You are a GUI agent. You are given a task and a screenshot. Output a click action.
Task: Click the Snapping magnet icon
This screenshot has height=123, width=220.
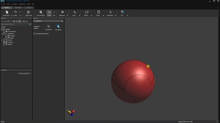pyautogui.click(x=63, y=12)
